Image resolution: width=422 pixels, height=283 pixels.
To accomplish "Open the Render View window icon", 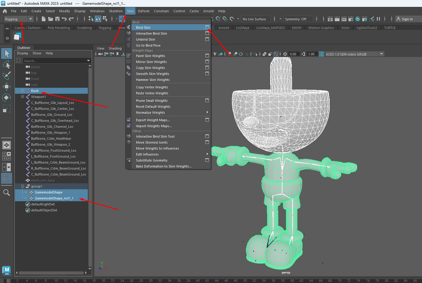I will [330, 19].
